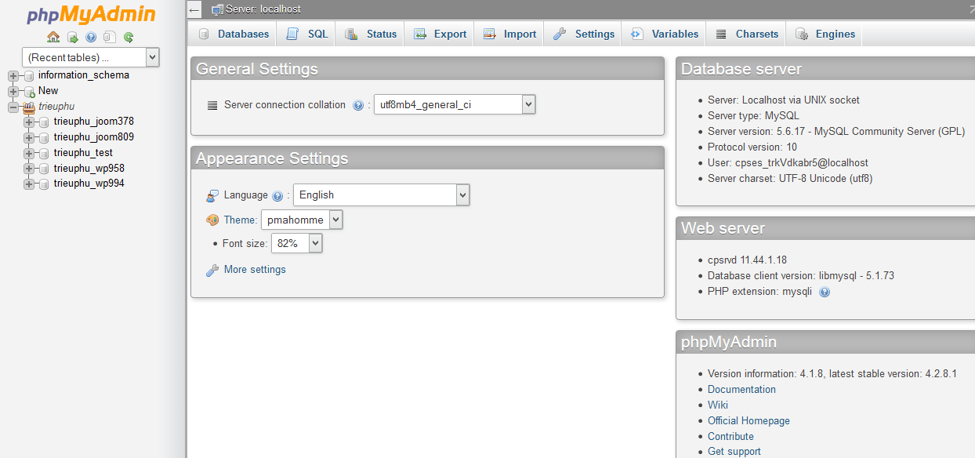The image size is (975, 458).
Task: Click the wrench icon beside More settings
Action: (x=212, y=270)
